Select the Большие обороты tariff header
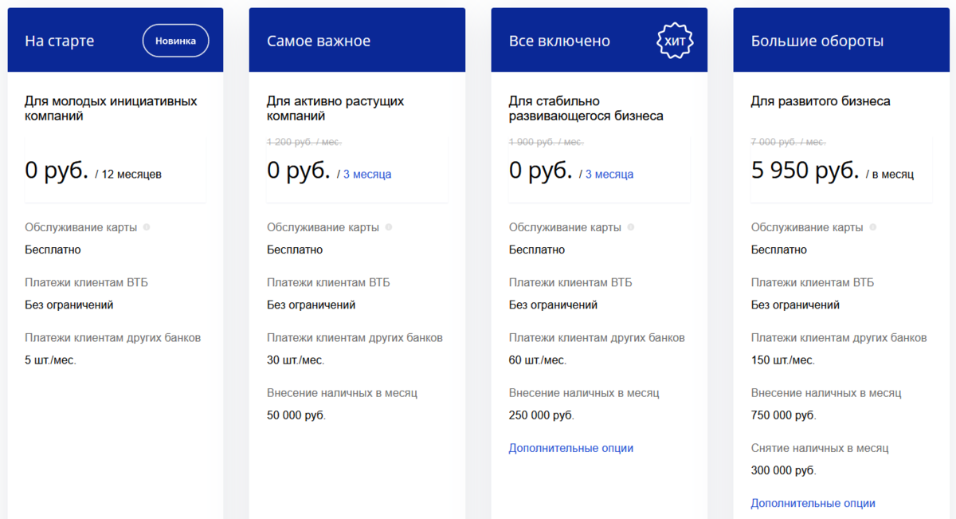Image resolution: width=956 pixels, height=519 pixels. click(x=817, y=41)
